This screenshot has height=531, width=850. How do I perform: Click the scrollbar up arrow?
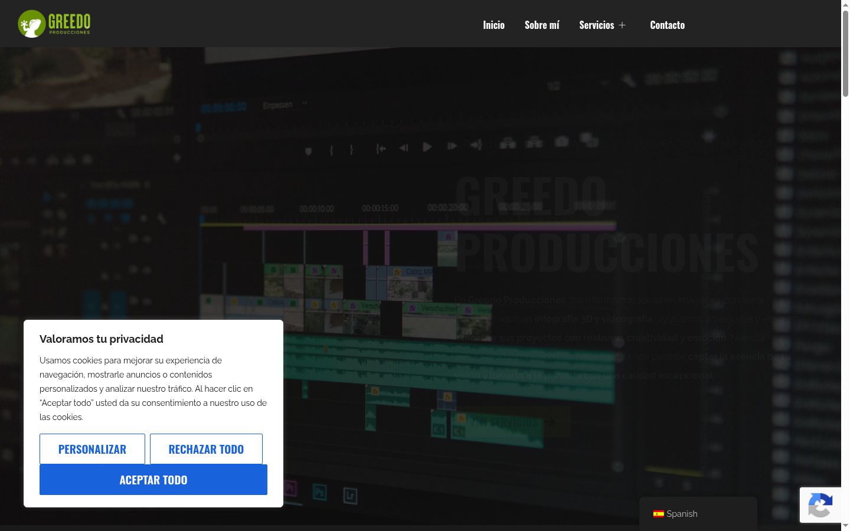[845, 4]
